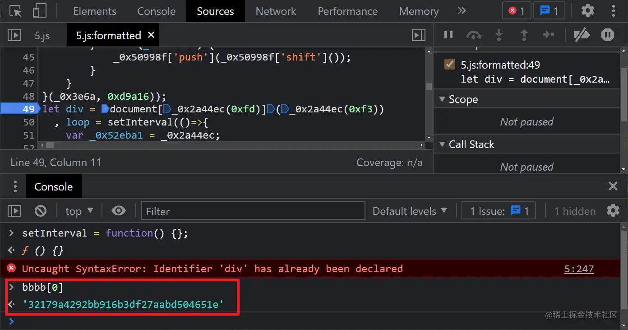Viewport: 628px width, 330px height.
Task: Click the editor vertical scrollbar thumb
Action: [429, 86]
